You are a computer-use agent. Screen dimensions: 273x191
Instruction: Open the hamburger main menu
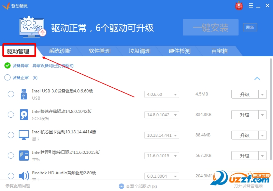pos(251,5)
